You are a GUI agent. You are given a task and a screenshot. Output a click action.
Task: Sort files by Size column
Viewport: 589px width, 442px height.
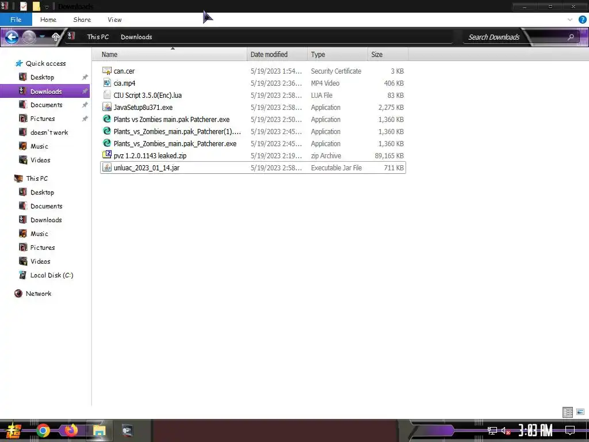coord(388,55)
